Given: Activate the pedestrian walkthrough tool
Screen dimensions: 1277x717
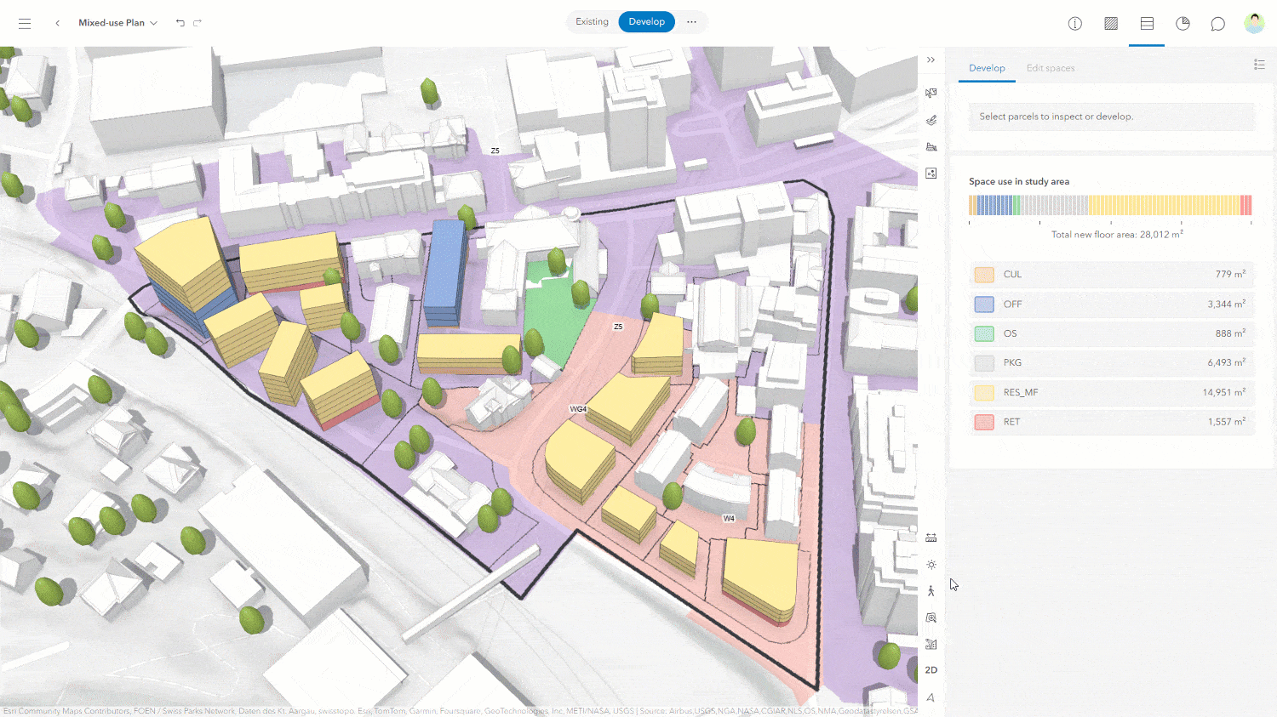Looking at the screenshot, I should [x=931, y=591].
